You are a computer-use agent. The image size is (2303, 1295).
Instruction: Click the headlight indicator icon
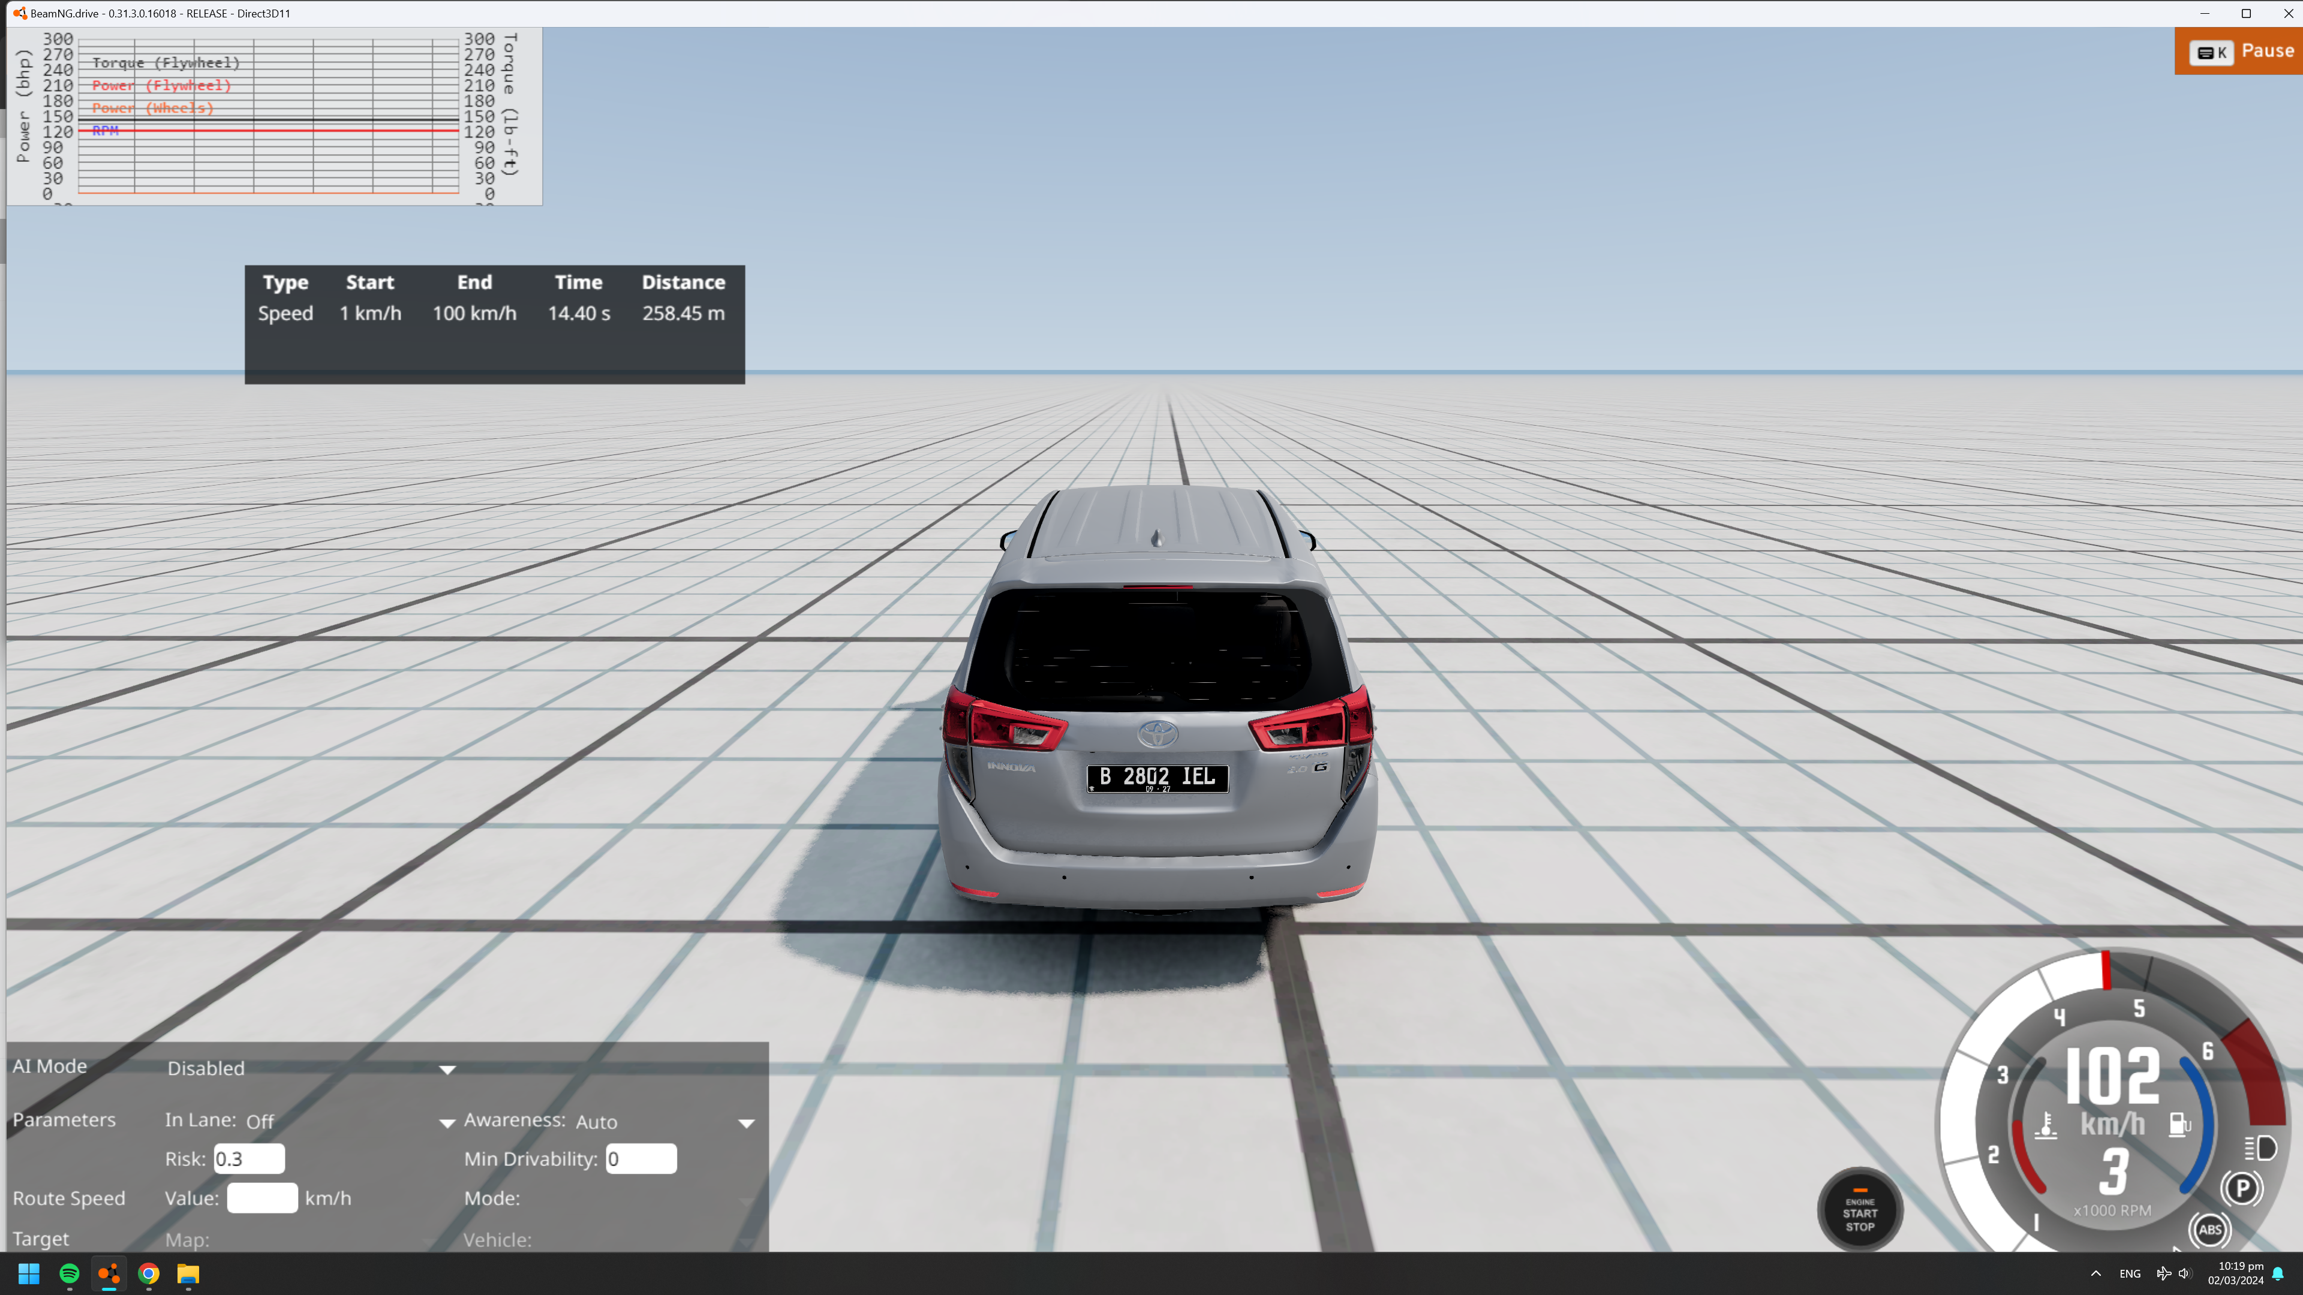pyautogui.click(x=2260, y=1148)
